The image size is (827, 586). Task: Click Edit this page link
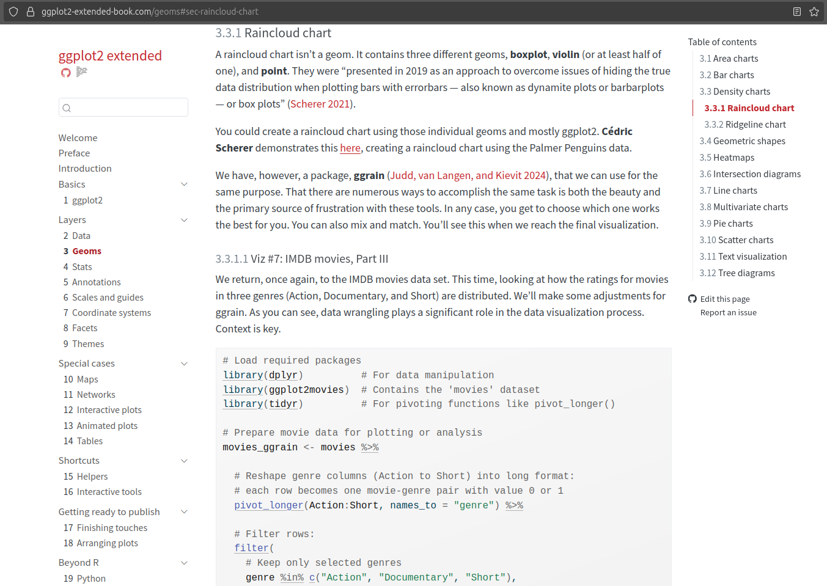(x=725, y=299)
